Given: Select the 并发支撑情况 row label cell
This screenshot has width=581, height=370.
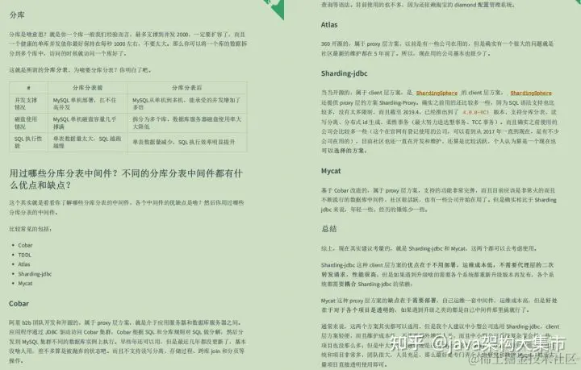Looking at the screenshot, I should pos(28,103).
